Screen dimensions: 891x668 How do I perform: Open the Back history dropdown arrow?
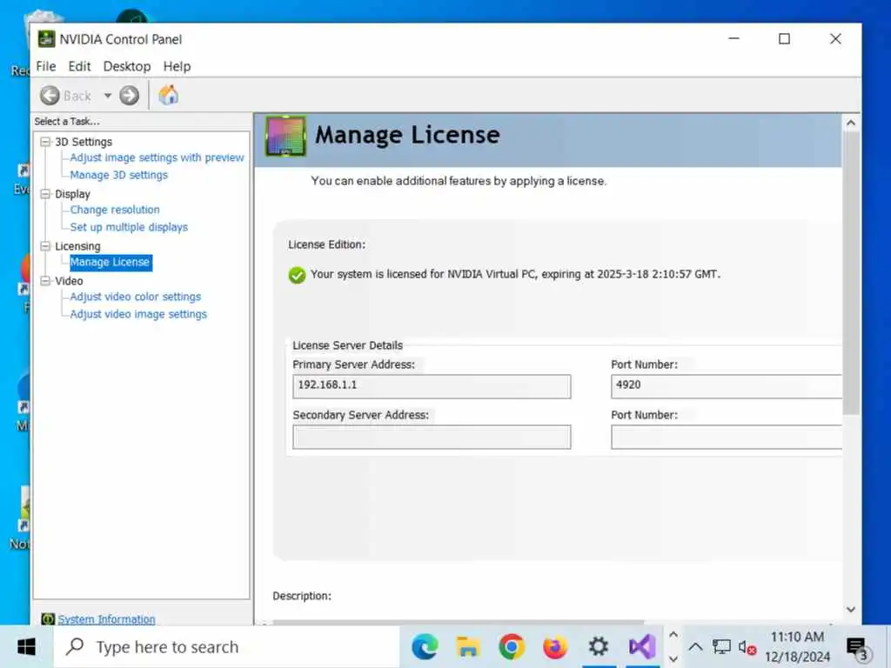click(107, 96)
